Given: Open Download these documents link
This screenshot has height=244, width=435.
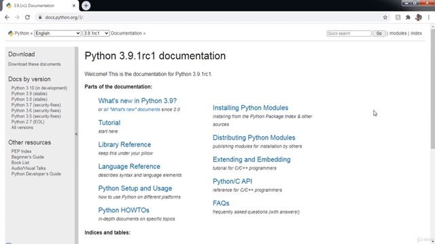Looking at the screenshot, I should point(35,64).
